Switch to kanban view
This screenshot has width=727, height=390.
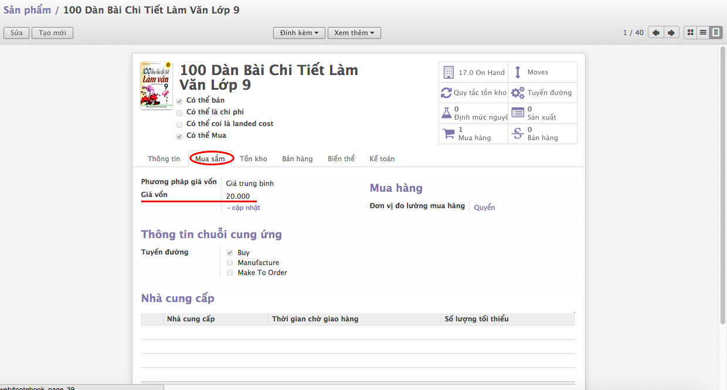point(691,33)
